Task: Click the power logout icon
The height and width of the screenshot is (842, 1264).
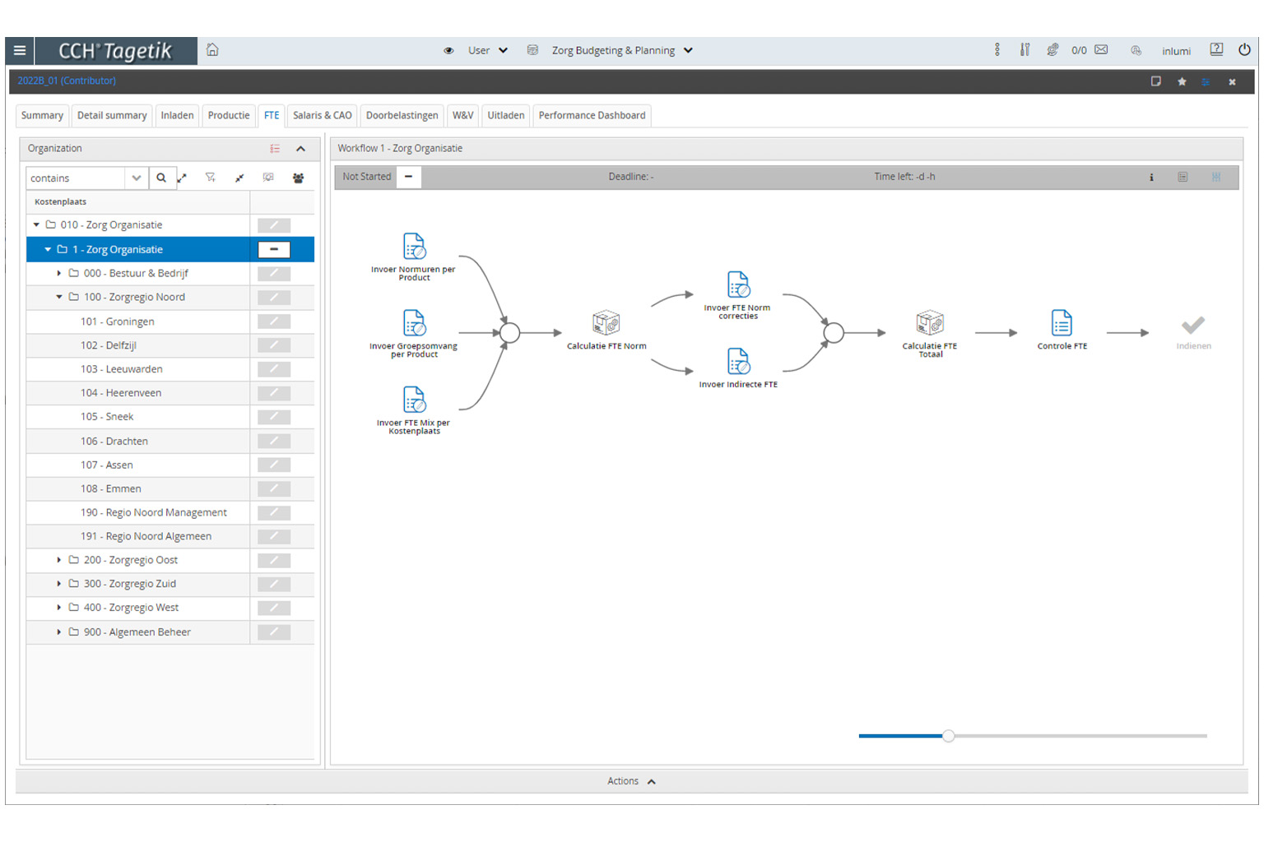Action: coord(1244,50)
